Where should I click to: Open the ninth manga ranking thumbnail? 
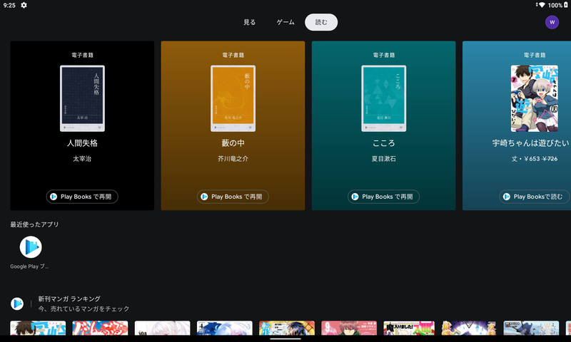(x=531, y=328)
